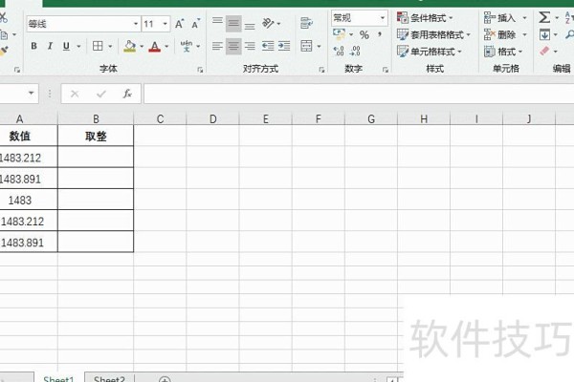Add a new sheet with plus icon
The image size is (574, 382).
pyautogui.click(x=165, y=379)
